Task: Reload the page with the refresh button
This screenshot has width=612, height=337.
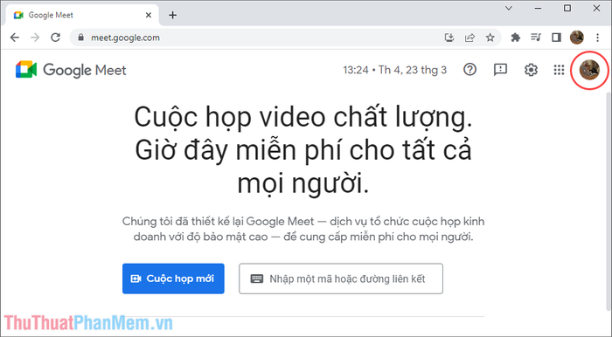Action: point(55,38)
